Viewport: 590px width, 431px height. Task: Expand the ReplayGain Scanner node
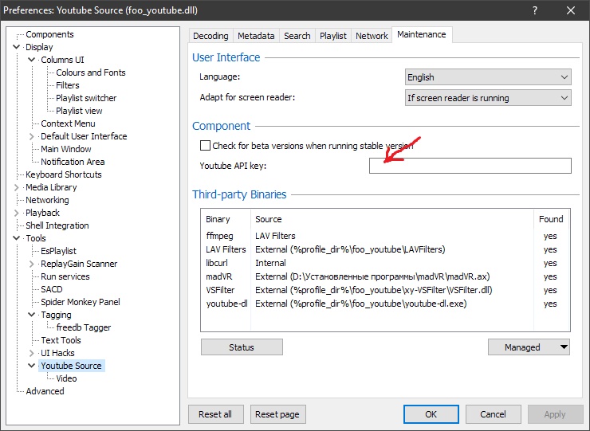(32, 264)
